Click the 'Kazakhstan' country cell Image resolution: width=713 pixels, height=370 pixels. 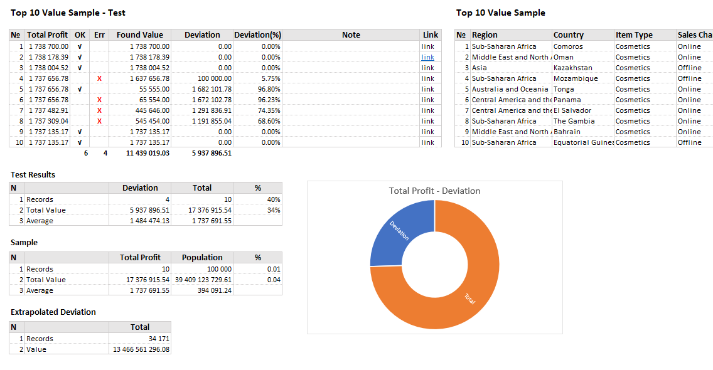[x=583, y=68]
